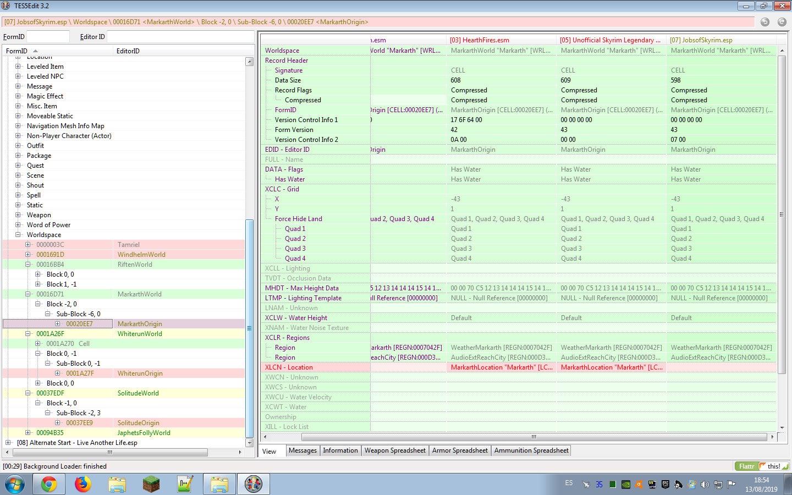Sort by the FormID column header

coord(58,51)
